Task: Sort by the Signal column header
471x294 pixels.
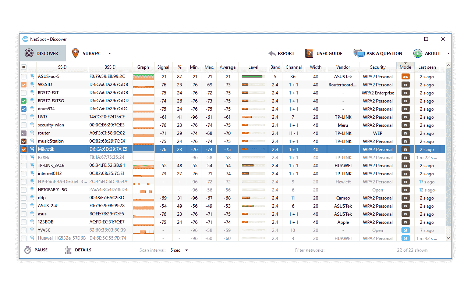Action: pyautogui.click(x=163, y=67)
